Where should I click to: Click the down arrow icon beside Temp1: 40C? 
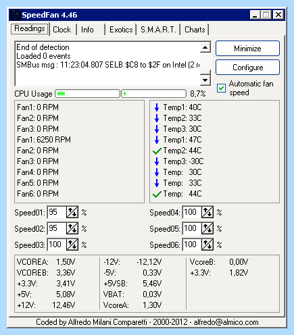[x=157, y=107]
